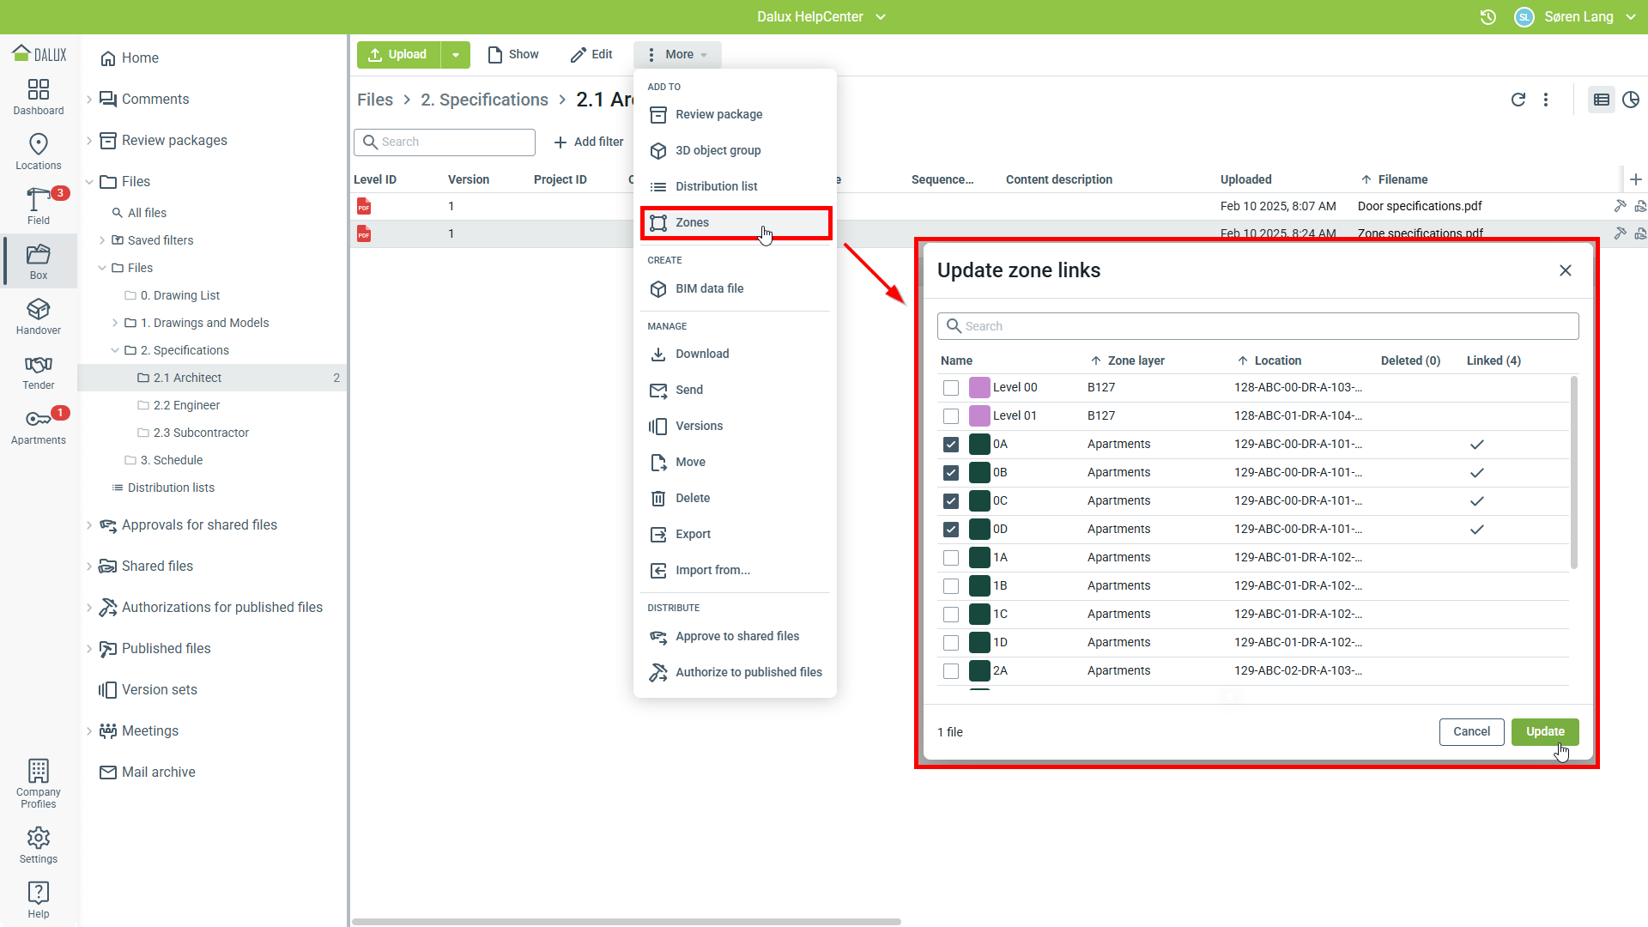Collapse the 2. Specifications folder
1648x927 pixels.
tap(115, 350)
